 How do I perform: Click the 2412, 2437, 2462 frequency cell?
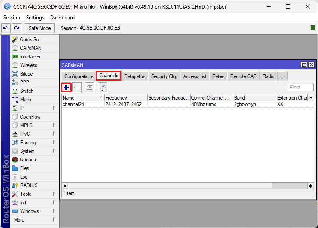(126, 104)
